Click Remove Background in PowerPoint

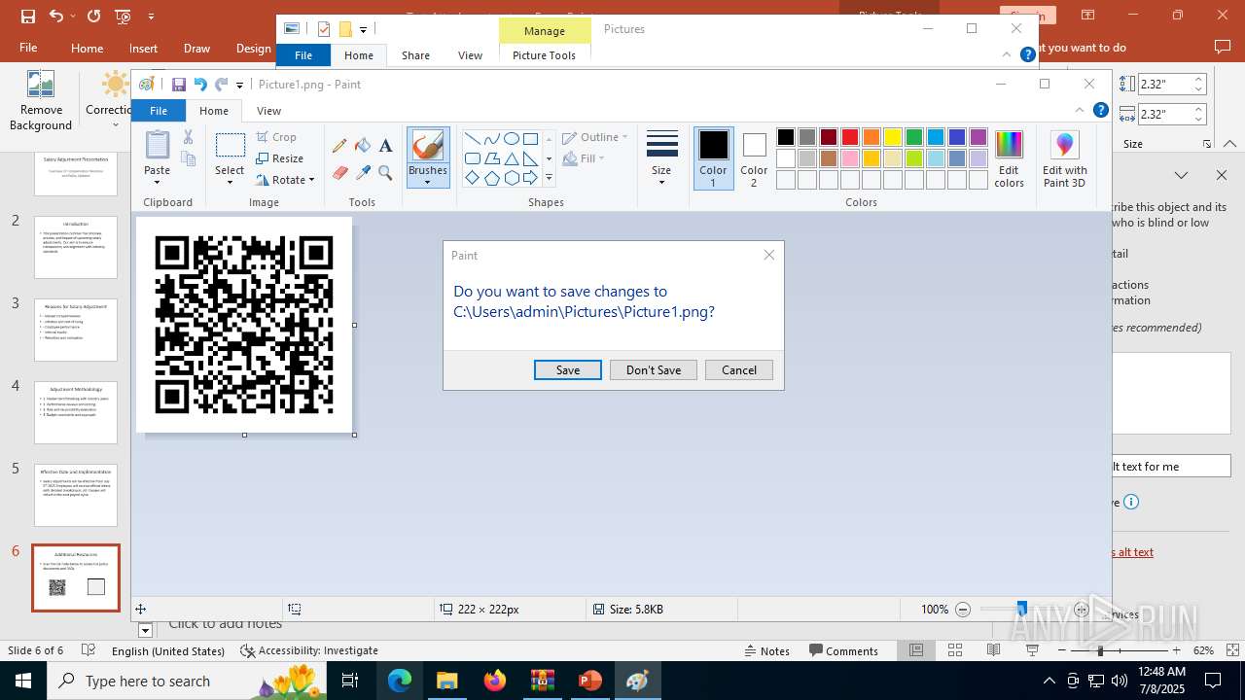(x=41, y=100)
